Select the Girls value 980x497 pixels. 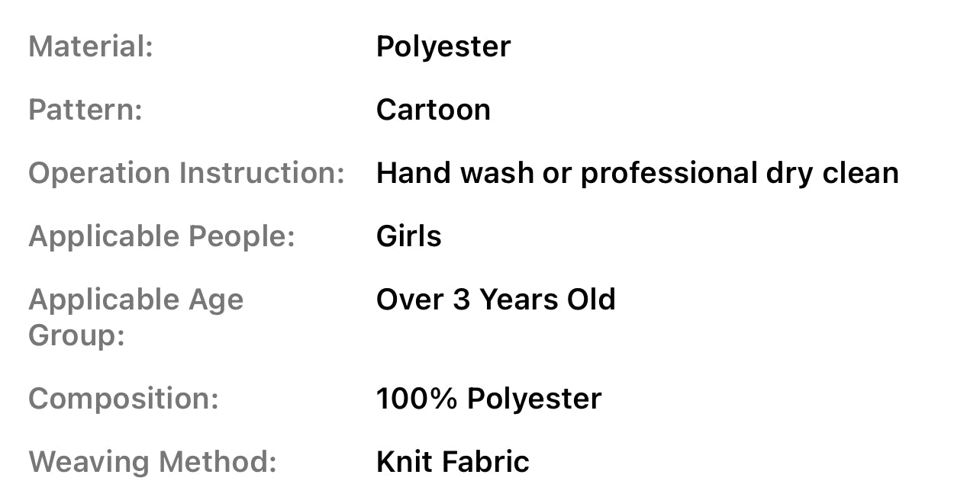[x=409, y=236]
